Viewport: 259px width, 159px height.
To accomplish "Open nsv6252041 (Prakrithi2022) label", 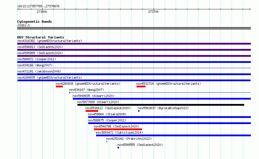I will click(129, 139).
